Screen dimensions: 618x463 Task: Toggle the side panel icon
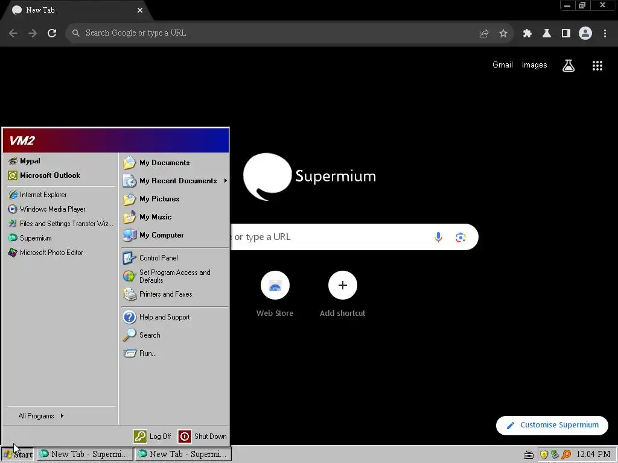[x=566, y=34]
